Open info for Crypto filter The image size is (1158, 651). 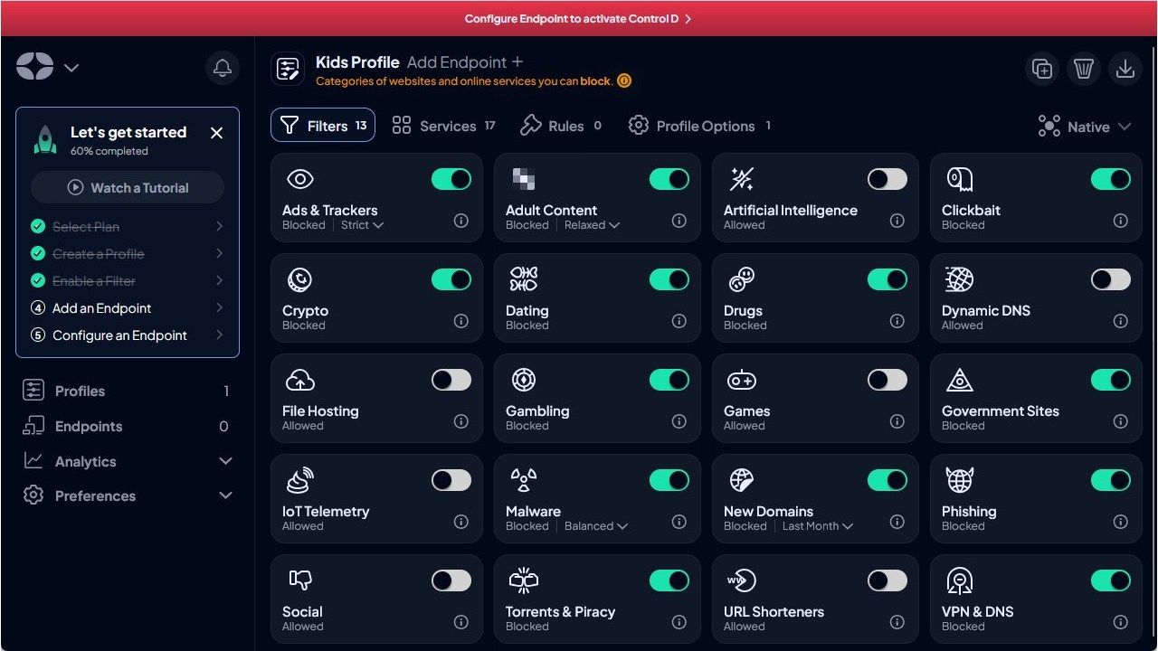461,321
